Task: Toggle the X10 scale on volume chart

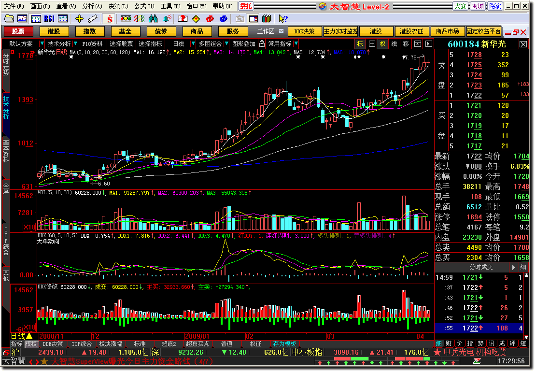Action: pyautogui.click(x=29, y=227)
